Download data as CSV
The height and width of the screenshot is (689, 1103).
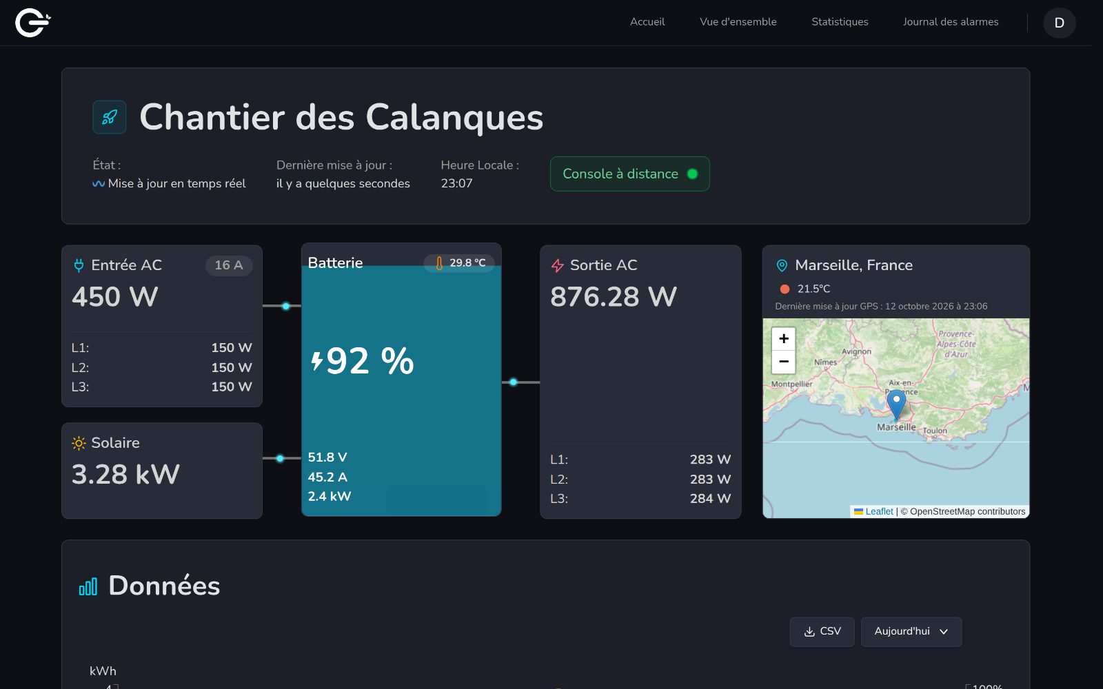point(822,632)
